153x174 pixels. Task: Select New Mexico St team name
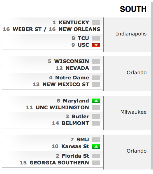tap(66, 84)
